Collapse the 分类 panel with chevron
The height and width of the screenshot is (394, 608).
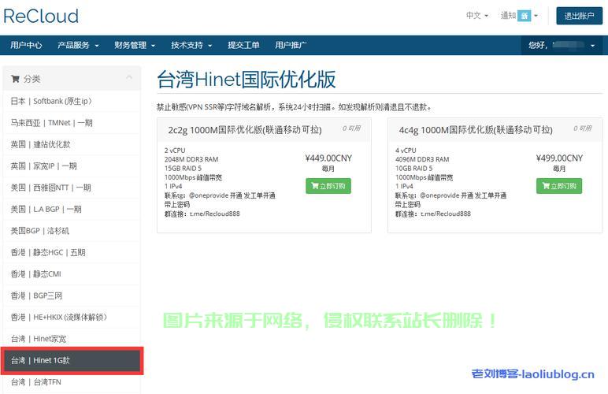[x=129, y=77]
